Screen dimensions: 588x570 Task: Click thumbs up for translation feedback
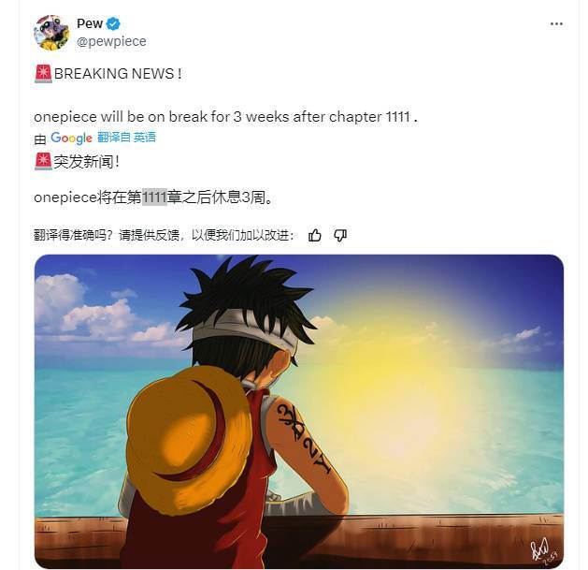315,236
